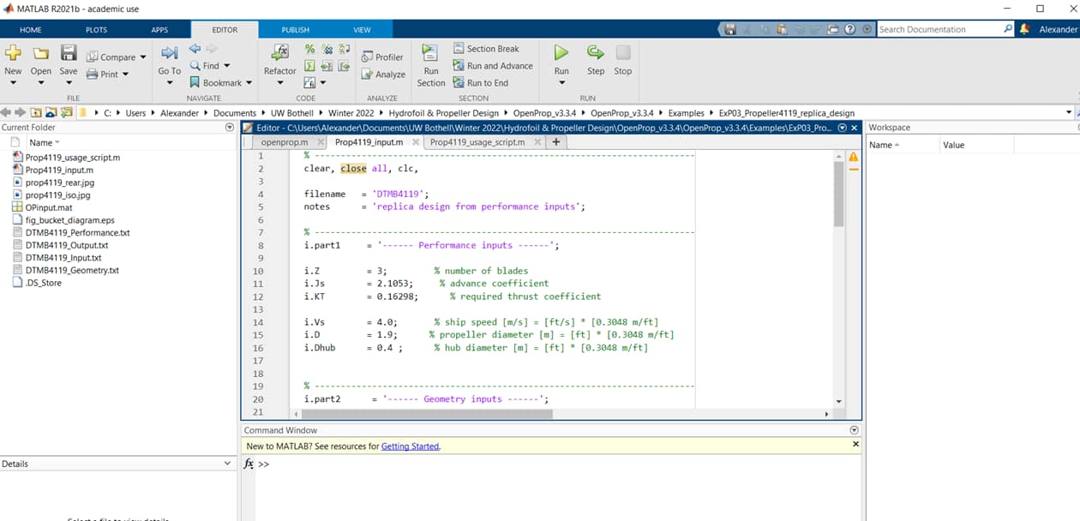Insert a Section Break

click(485, 49)
